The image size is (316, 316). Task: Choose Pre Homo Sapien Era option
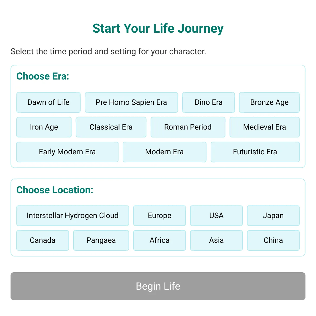click(x=131, y=102)
